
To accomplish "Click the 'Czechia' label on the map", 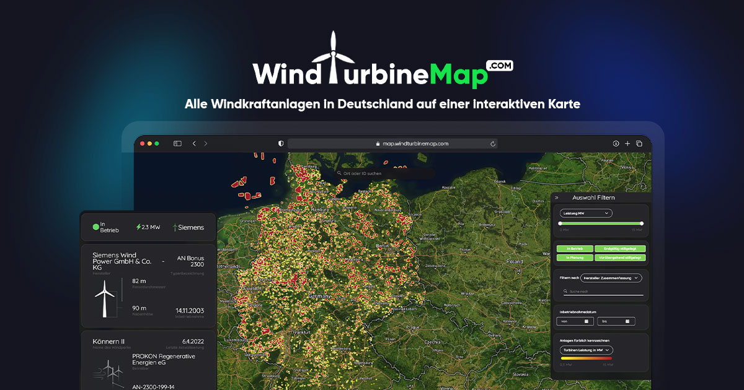I will pyautogui.click(x=432, y=341).
